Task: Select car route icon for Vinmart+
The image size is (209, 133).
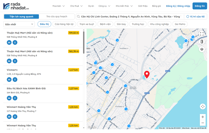Action: tap(9, 79)
